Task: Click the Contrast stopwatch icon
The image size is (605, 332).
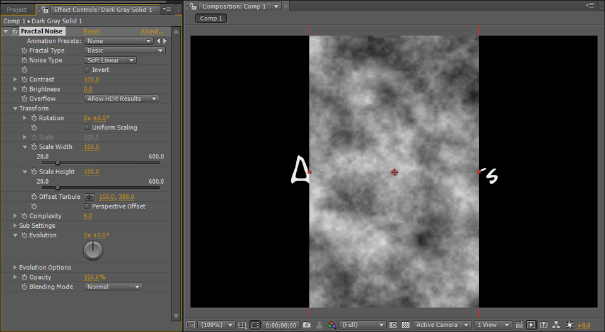Action: [25, 80]
